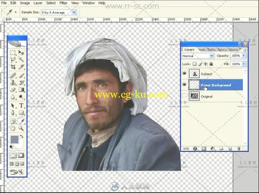This screenshot has width=259, height=193.
Task: Open the eyedropper tool preset picker
Action: [x=16, y=12]
